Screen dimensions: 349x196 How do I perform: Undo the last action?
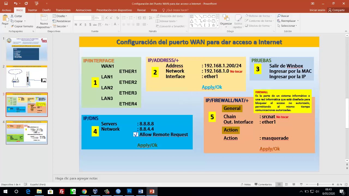(x=16, y=4)
